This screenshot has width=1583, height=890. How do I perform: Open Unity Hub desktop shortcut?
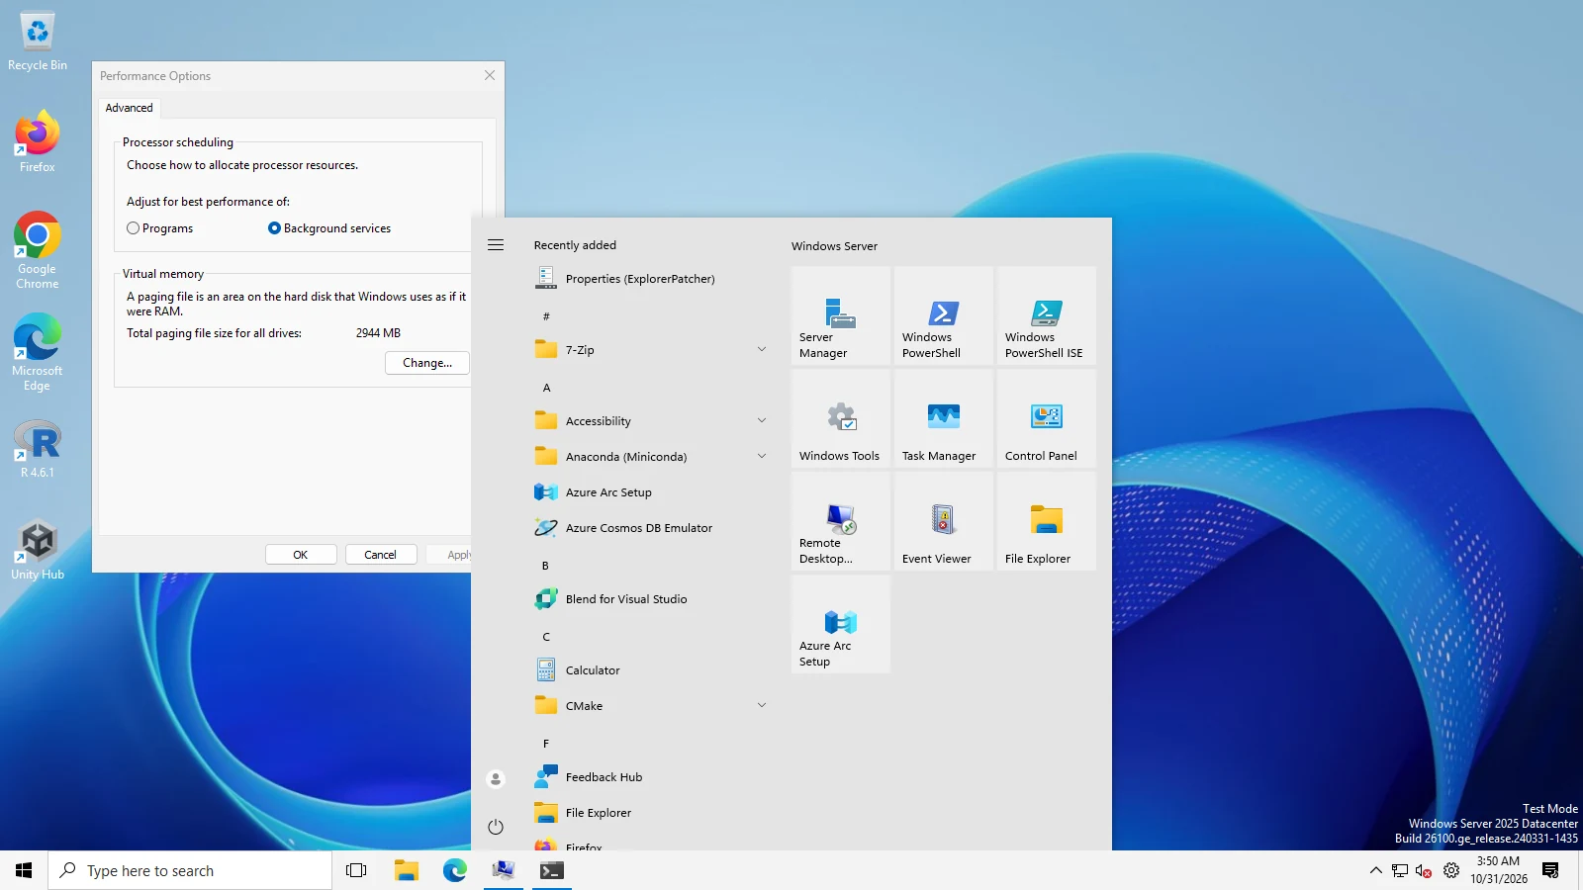pos(38,551)
